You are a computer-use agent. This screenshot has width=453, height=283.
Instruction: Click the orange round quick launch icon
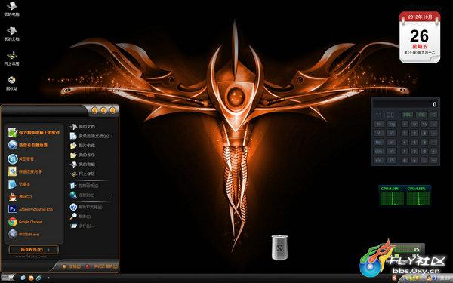(x=31, y=278)
